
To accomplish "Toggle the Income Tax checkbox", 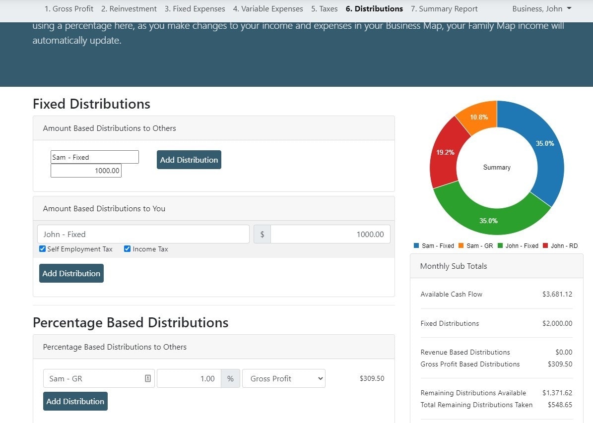I will 128,249.
